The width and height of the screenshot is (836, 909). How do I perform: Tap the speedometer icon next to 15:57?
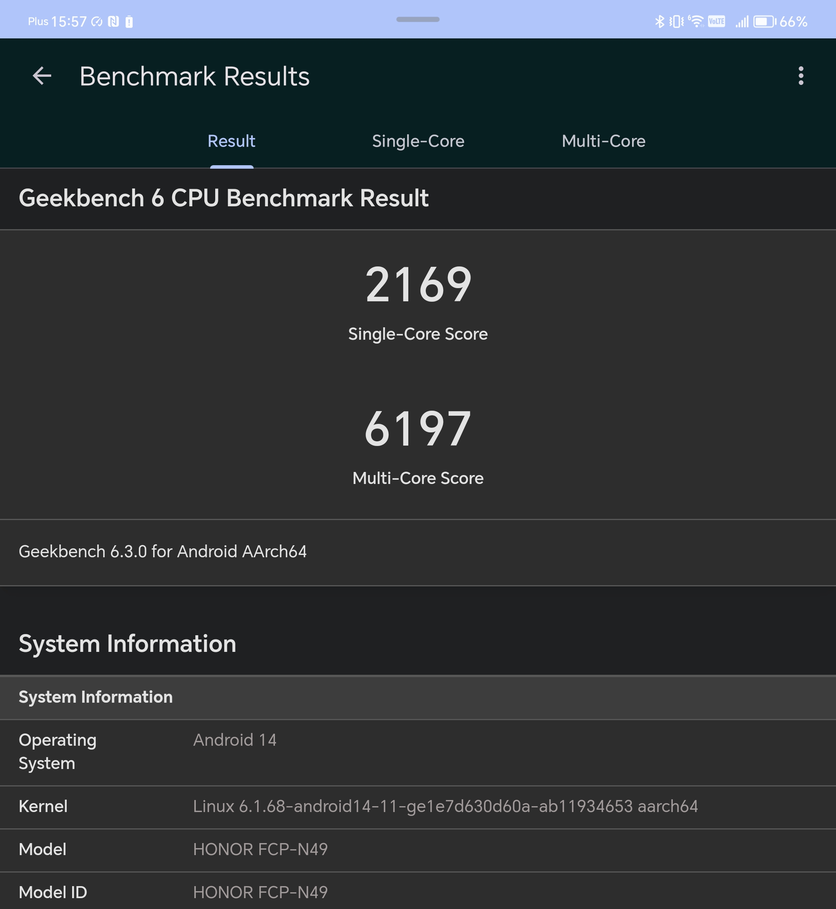[x=97, y=21]
